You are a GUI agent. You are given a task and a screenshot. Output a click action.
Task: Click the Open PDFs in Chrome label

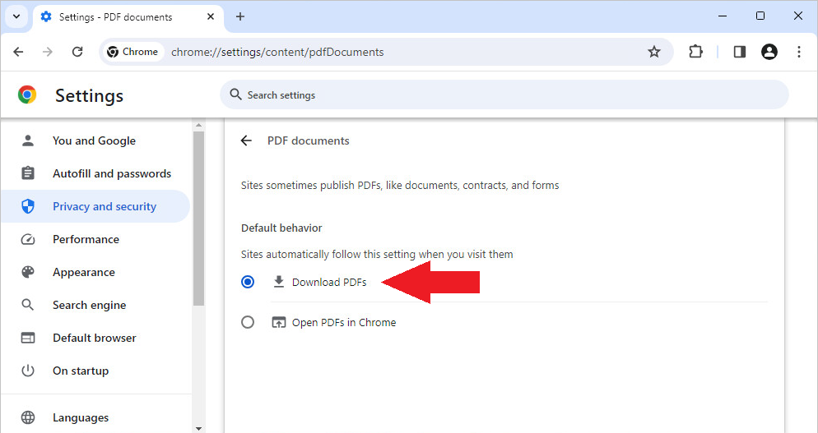point(344,323)
